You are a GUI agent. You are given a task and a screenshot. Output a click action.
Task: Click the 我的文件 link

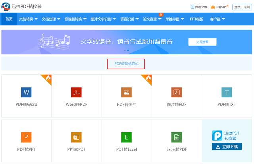pos(201,7)
